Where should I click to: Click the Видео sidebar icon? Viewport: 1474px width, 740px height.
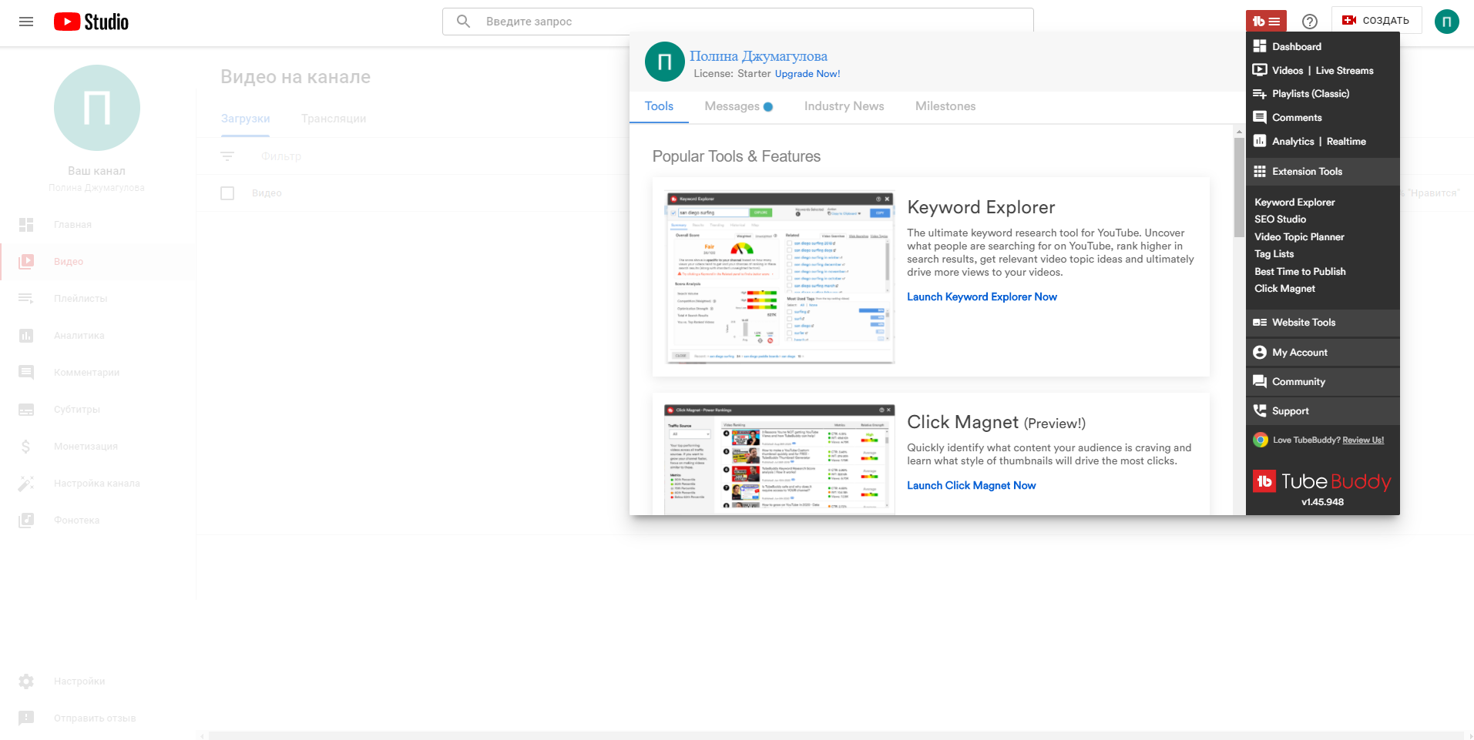[26, 262]
